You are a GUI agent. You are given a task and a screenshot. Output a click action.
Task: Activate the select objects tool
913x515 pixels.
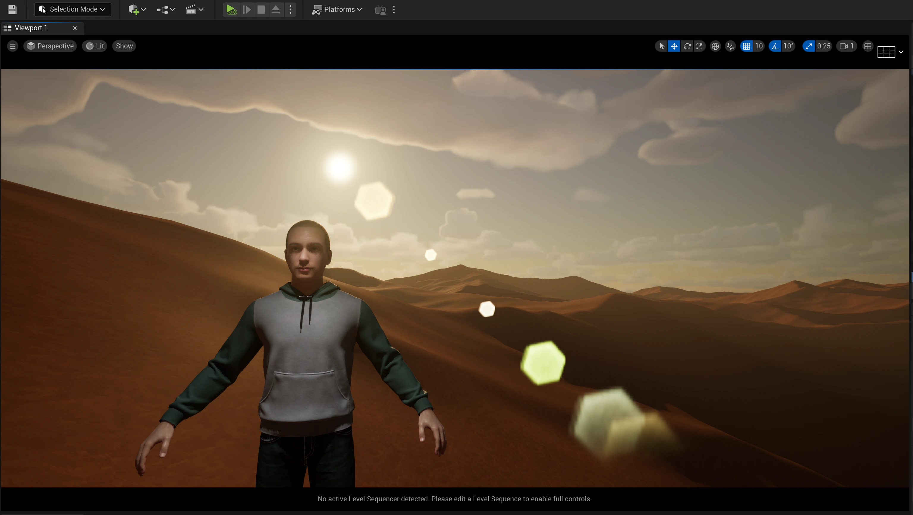pyautogui.click(x=661, y=46)
